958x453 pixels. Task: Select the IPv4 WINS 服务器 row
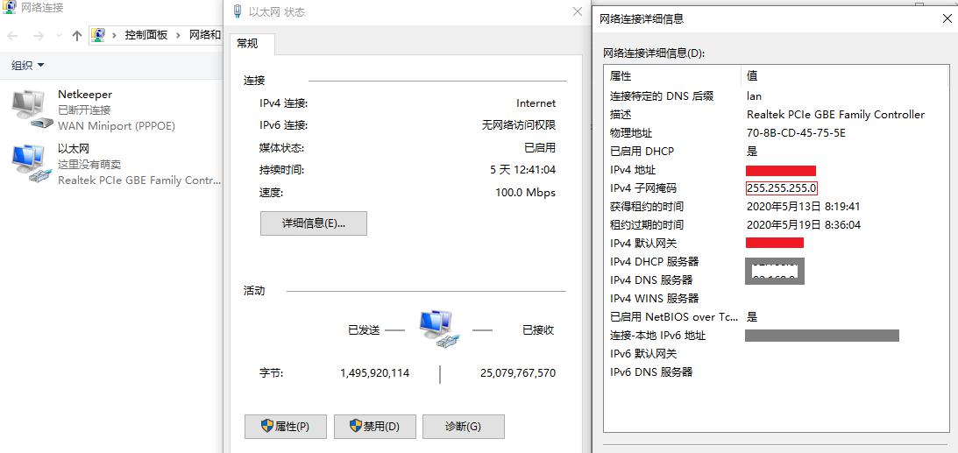click(776, 298)
